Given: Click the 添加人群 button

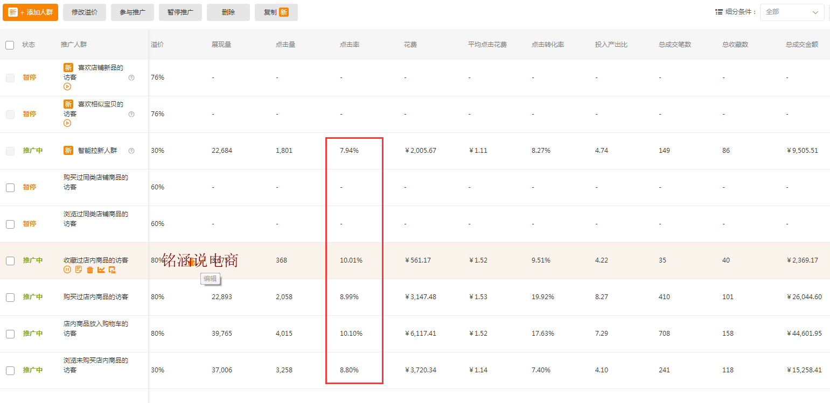Looking at the screenshot, I should point(30,12).
